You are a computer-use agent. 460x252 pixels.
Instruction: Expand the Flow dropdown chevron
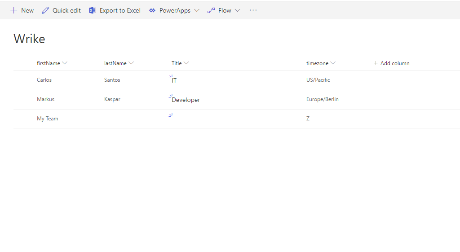pyautogui.click(x=238, y=10)
